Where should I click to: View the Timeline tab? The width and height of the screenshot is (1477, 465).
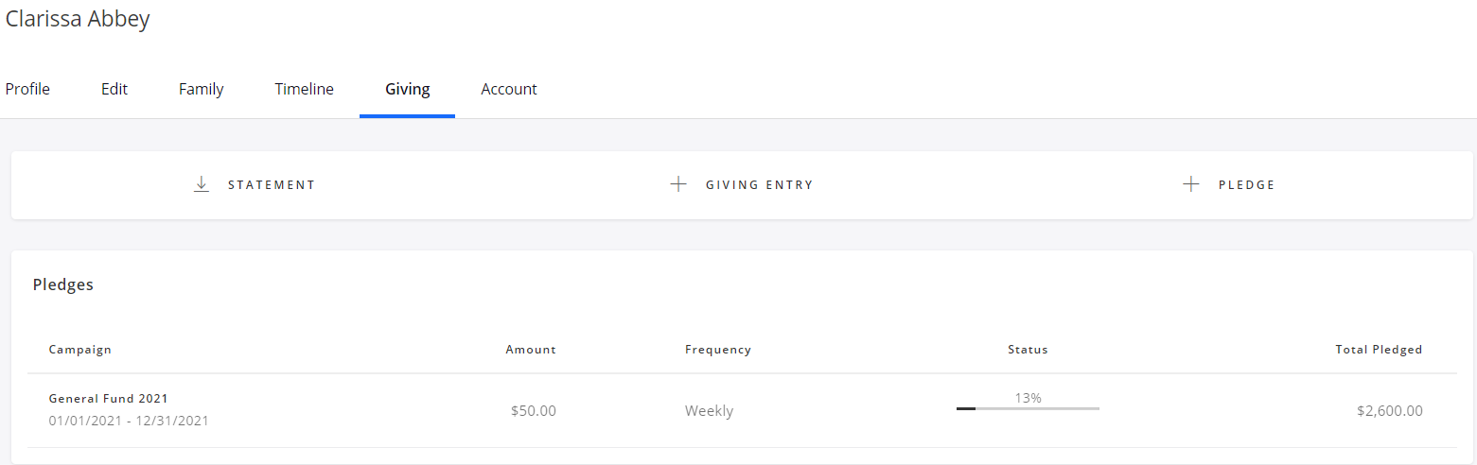pos(304,89)
